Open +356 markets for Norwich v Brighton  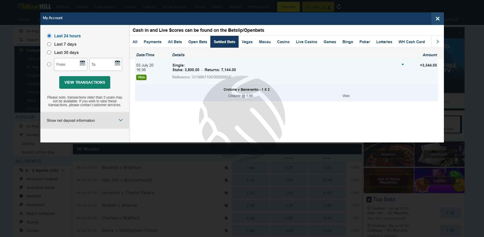[355, 167]
